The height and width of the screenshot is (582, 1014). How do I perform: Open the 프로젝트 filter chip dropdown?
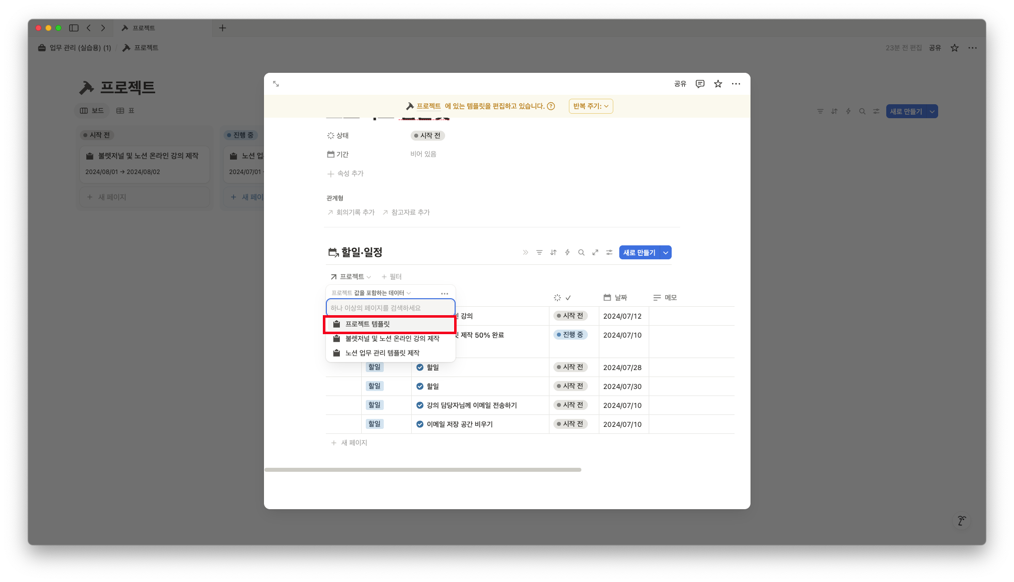tap(351, 277)
